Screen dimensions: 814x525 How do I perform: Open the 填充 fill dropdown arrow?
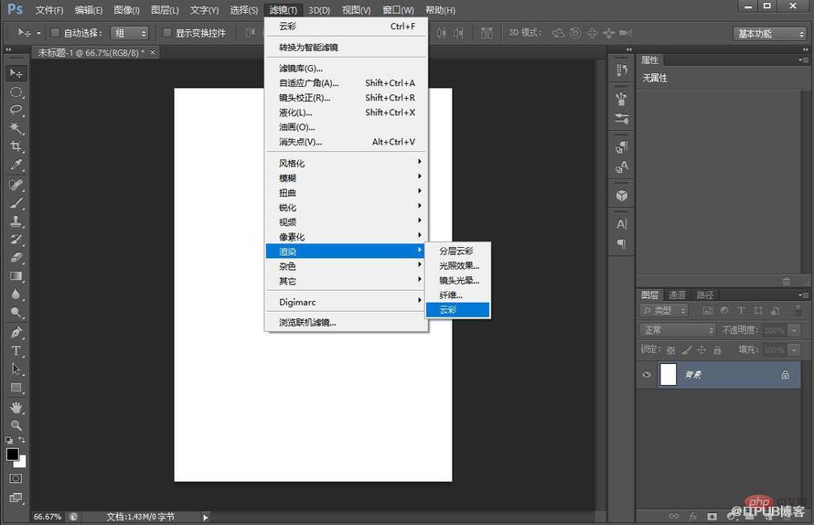pyautogui.click(x=794, y=350)
